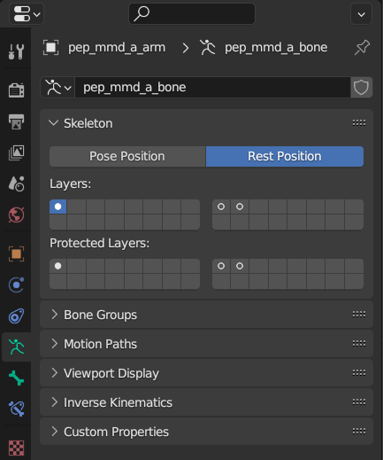Open the Output properties tab
The width and height of the screenshot is (383, 460).
coord(16,121)
